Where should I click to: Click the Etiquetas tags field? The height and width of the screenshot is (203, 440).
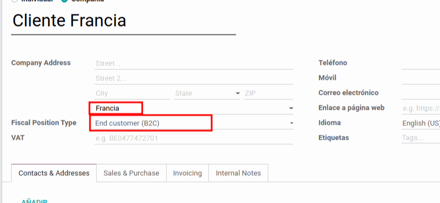[x=421, y=138]
